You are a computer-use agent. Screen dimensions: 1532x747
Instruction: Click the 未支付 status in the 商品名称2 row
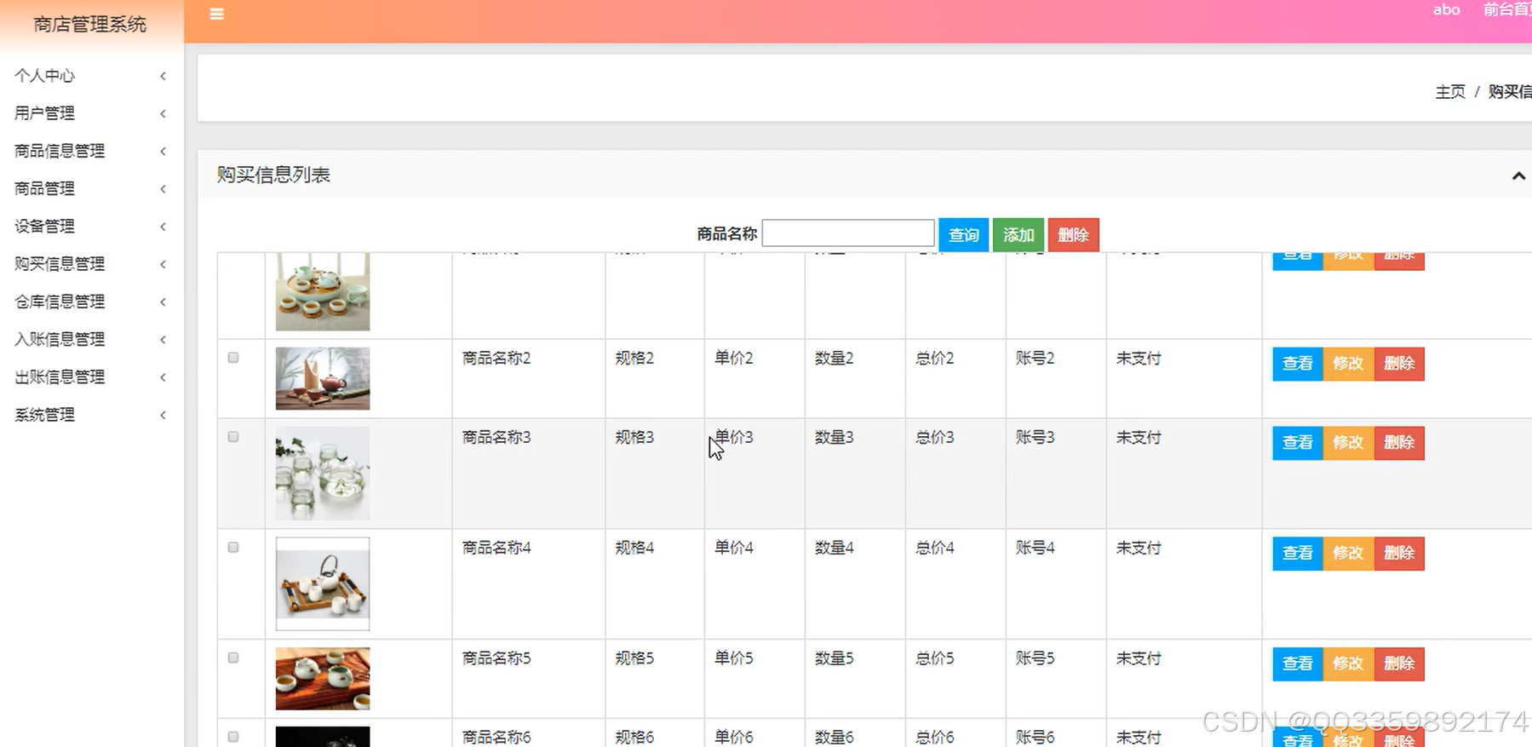click(x=1139, y=359)
